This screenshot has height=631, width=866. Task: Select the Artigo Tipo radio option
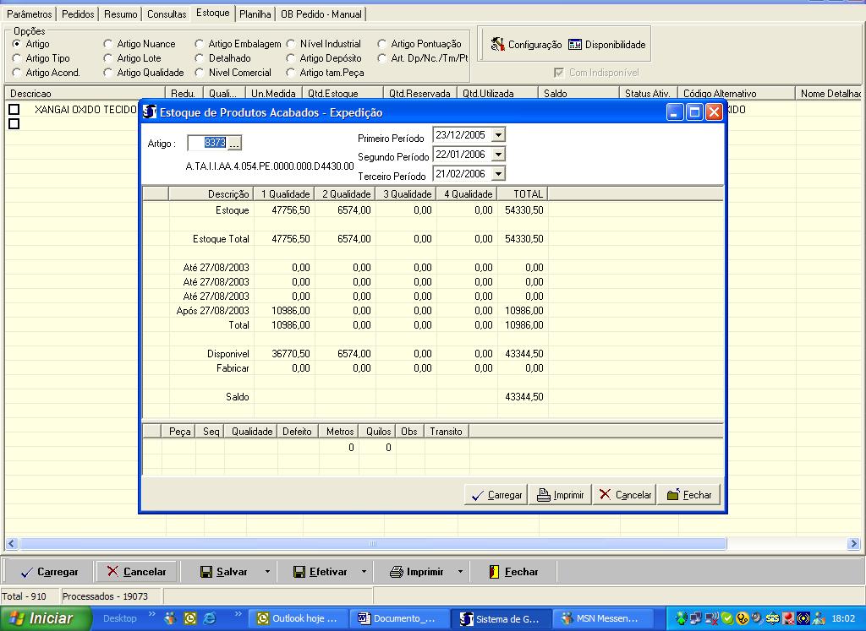pyautogui.click(x=17, y=58)
